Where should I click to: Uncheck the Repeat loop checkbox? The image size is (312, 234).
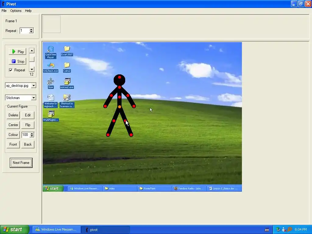11,70
